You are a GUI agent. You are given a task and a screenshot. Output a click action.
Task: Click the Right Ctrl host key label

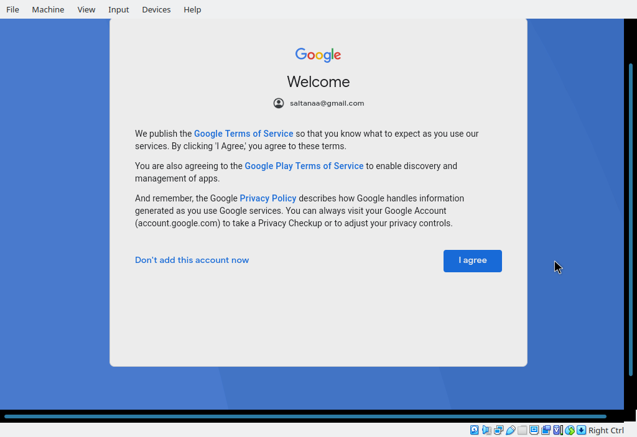click(606, 430)
